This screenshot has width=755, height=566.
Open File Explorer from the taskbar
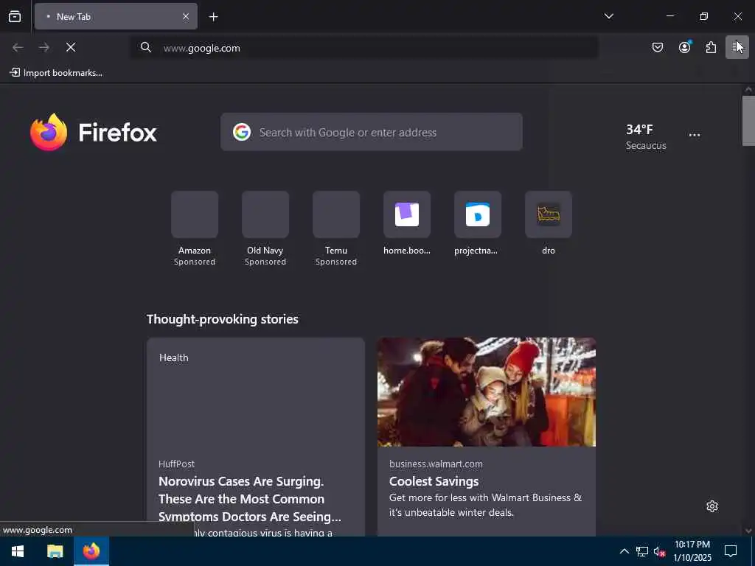coord(55,551)
